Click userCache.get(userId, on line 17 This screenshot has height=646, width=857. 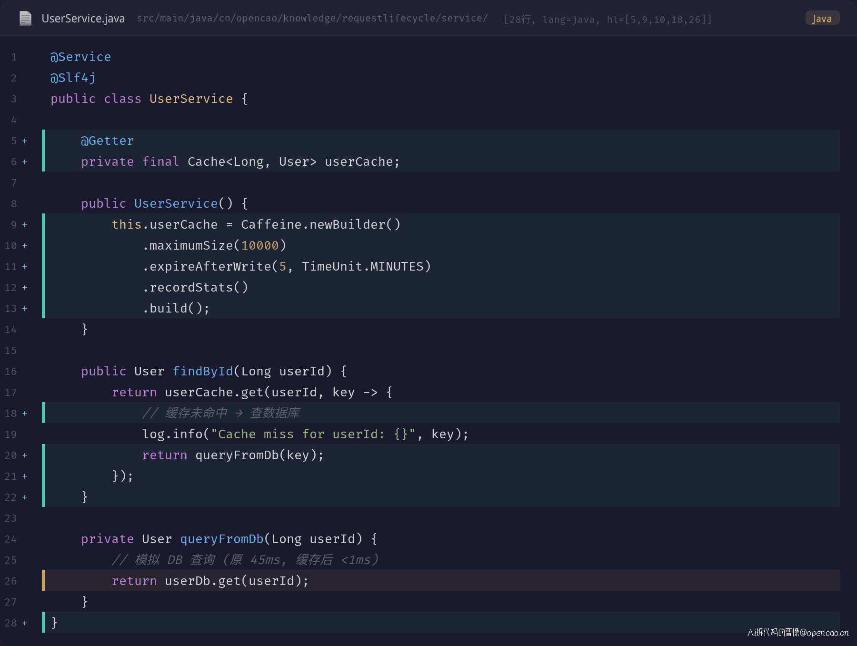(244, 393)
